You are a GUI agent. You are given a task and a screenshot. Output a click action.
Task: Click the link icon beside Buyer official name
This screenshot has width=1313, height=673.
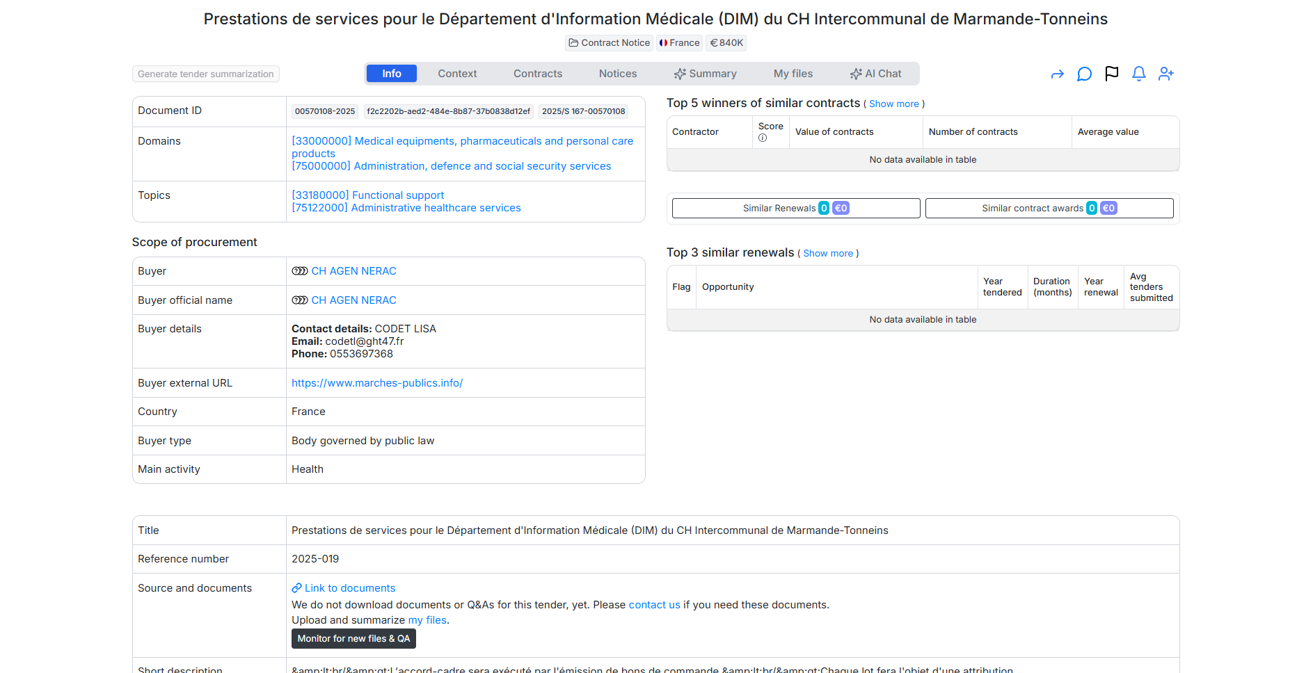tap(300, 300)
